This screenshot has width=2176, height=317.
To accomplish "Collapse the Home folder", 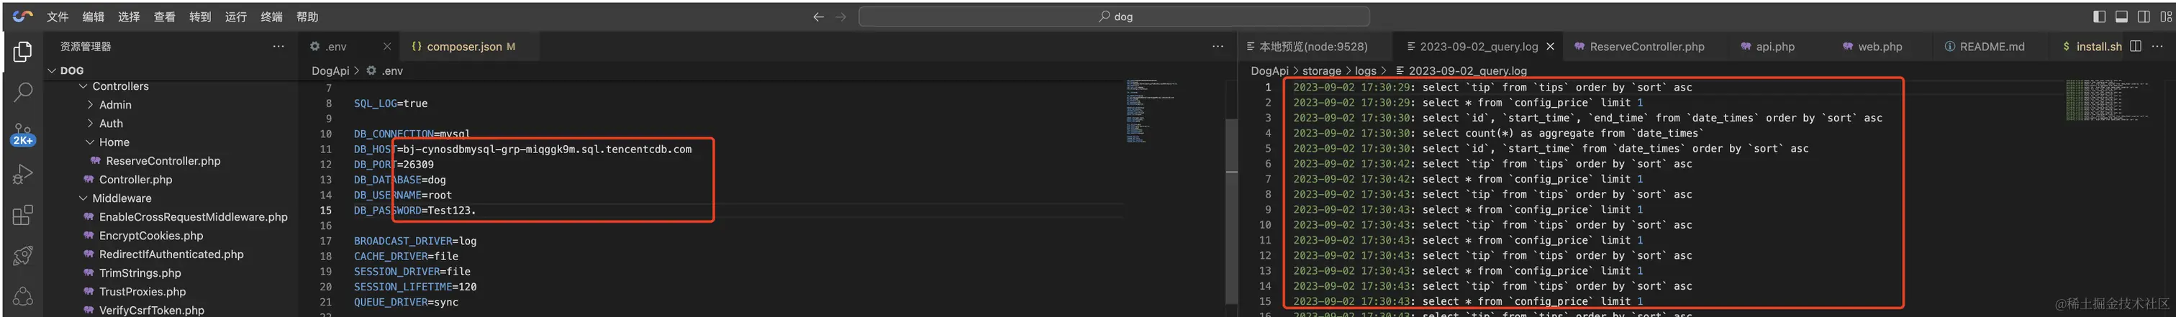I will point(114,142).
